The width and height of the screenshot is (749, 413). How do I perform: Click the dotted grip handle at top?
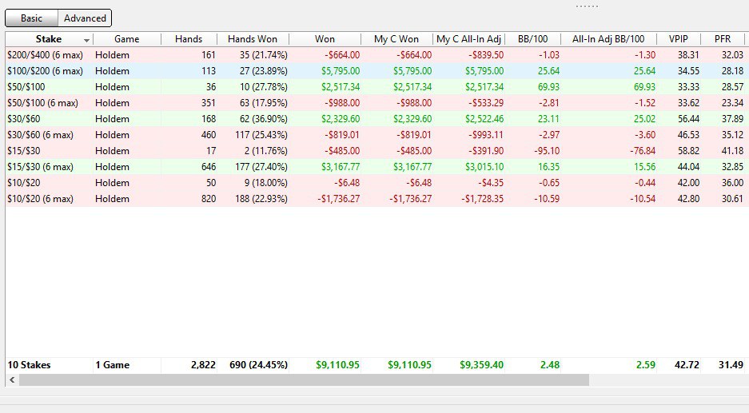587,6
